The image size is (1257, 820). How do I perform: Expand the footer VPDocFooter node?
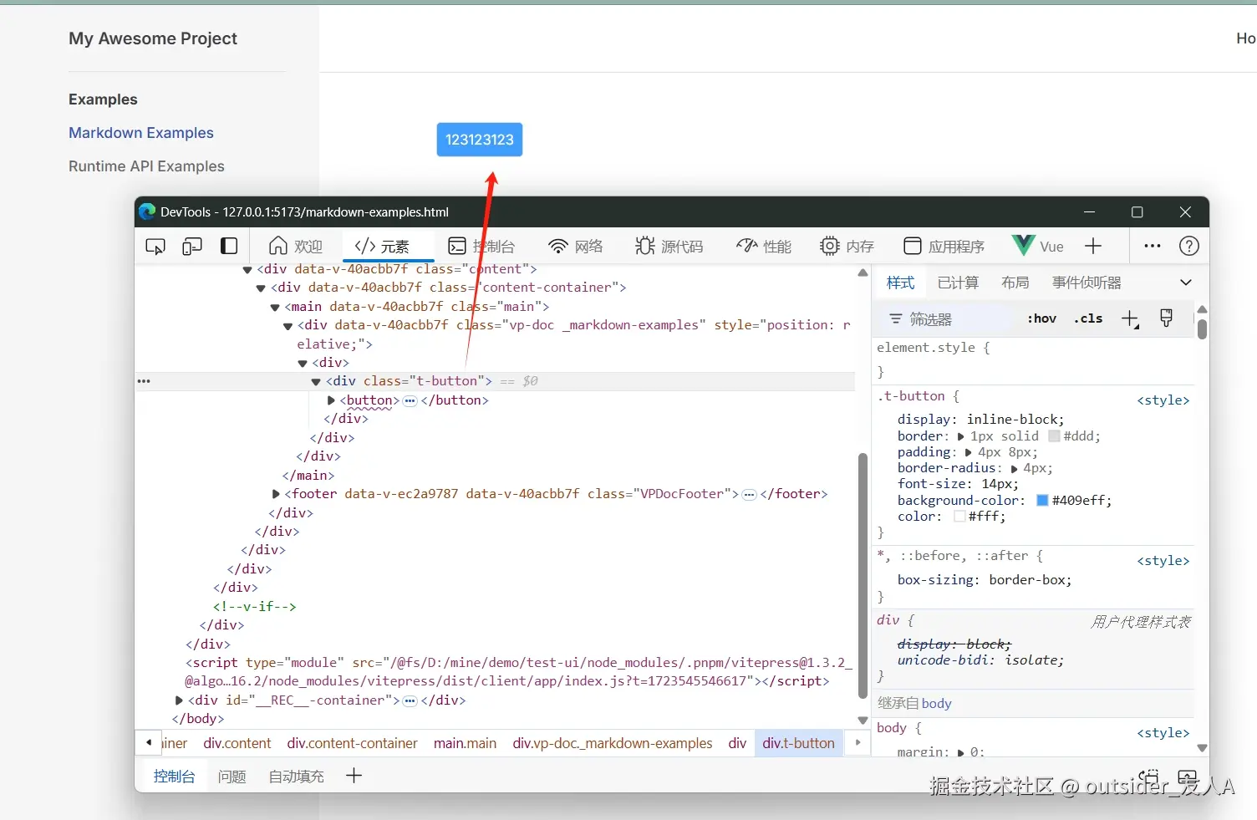[276, 494]
